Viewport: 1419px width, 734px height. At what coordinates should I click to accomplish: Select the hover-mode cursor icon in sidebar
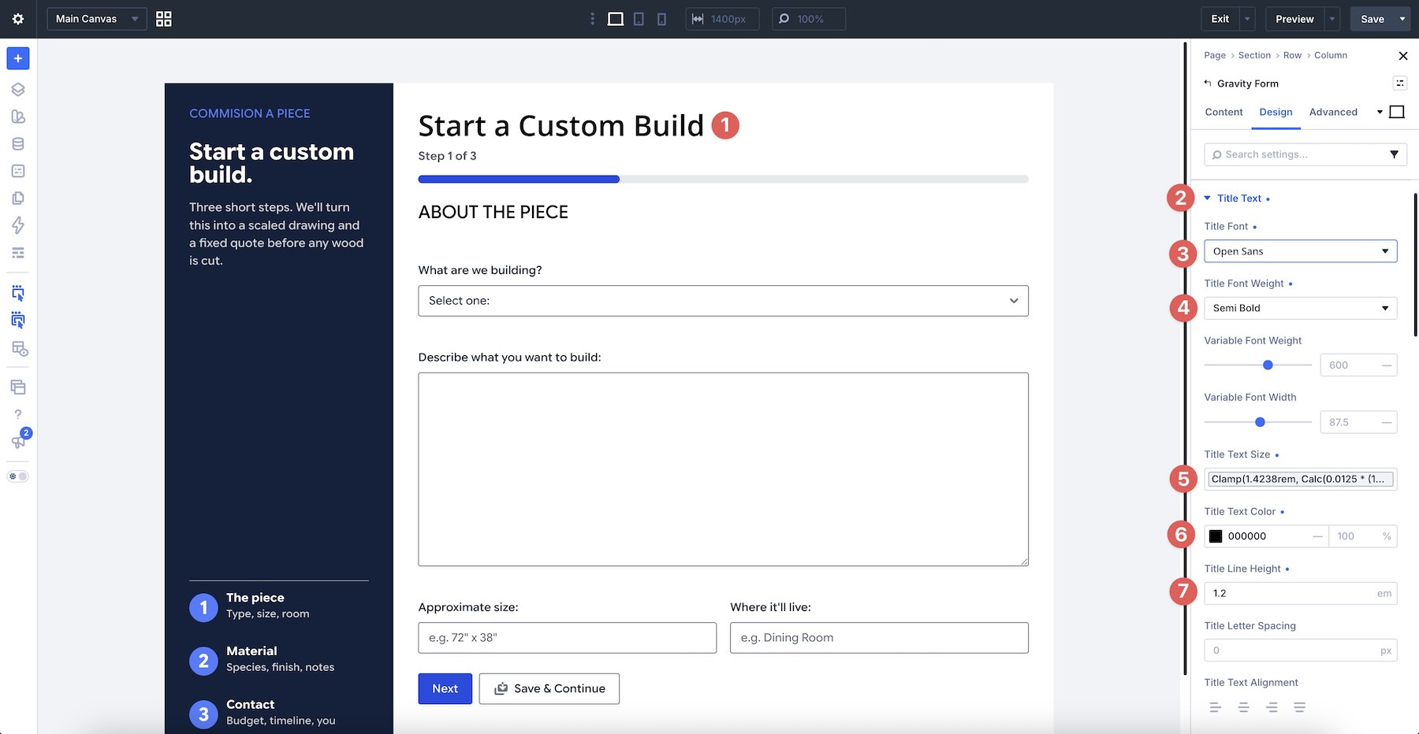tap(18, 321)
